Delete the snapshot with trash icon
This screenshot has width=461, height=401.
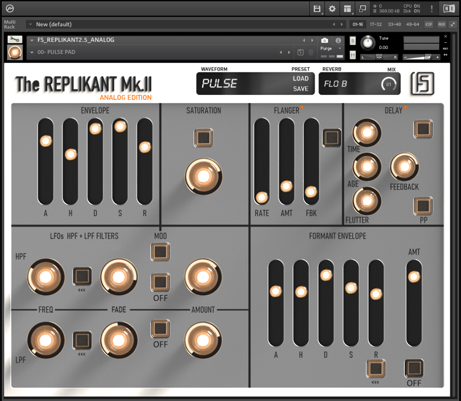(x=311, y=52)
